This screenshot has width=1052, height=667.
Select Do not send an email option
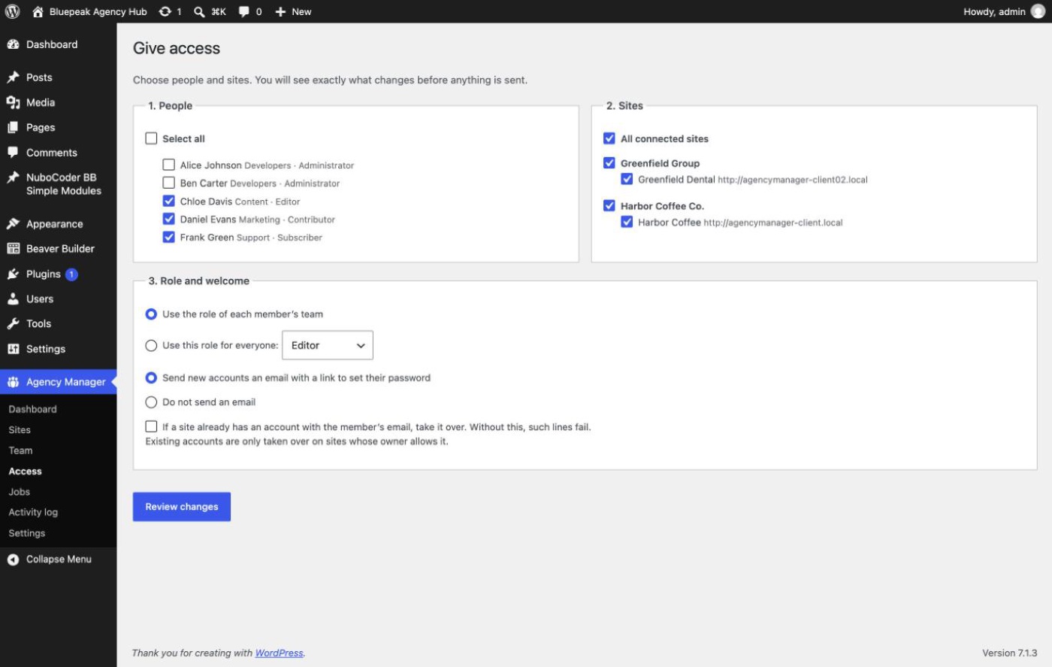tap(151, 402)
